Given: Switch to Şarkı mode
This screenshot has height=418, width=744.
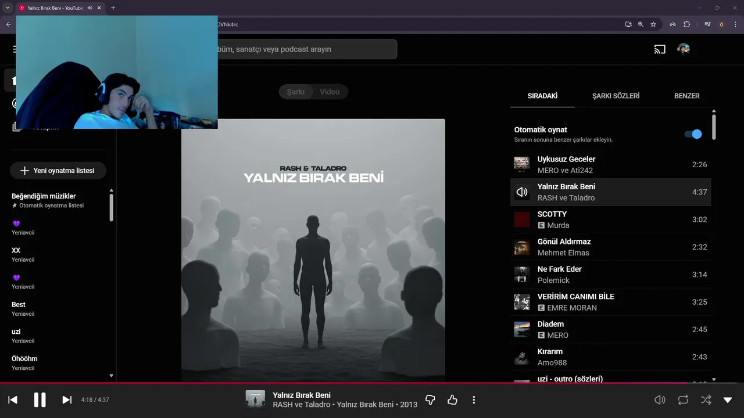Looking at the screenshot, I should 295,92.
